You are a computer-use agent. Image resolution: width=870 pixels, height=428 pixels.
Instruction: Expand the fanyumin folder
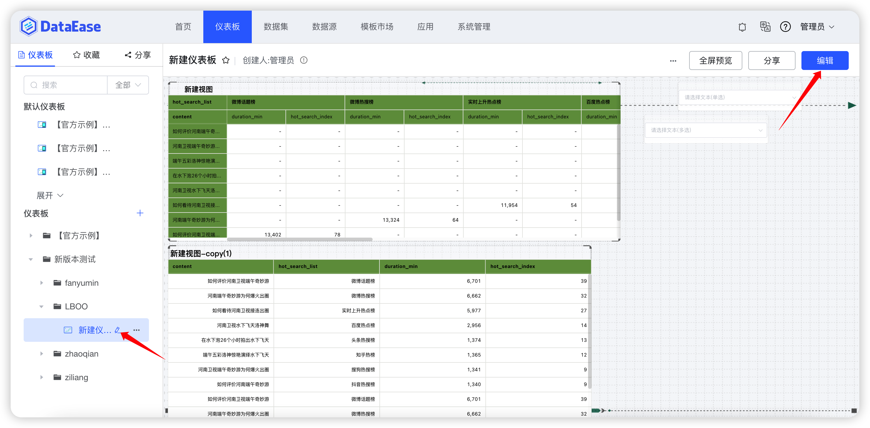pyautogui.click(x=42, y=283)
